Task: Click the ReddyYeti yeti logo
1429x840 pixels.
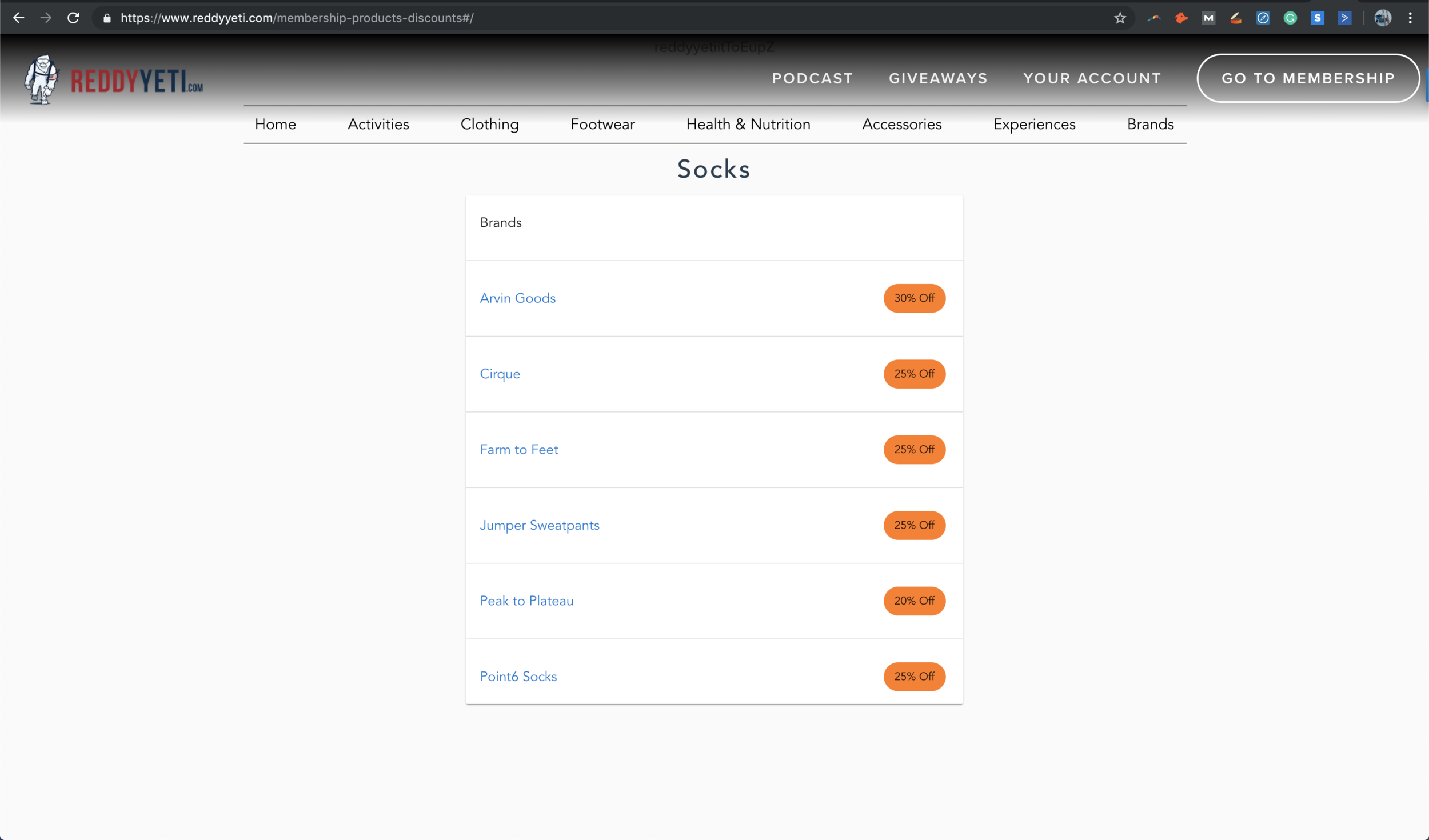Action: (42, 79)
